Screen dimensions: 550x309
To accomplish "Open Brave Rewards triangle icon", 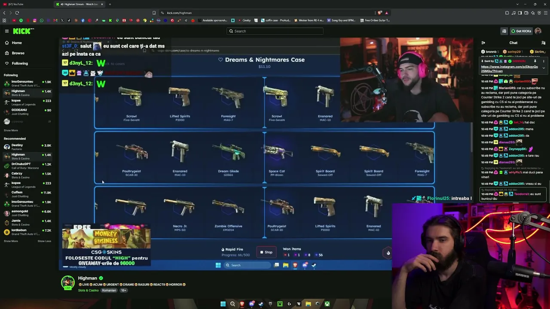I will pyautogui.click(x=386, y=13).
